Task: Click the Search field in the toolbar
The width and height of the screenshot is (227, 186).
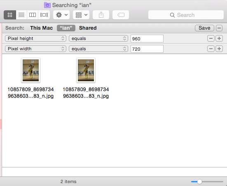Action: click(x=186, y=15)
